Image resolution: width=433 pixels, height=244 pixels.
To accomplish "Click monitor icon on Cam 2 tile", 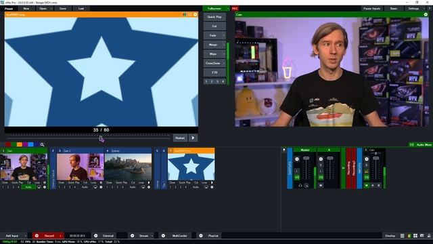I will click(95, 187).
